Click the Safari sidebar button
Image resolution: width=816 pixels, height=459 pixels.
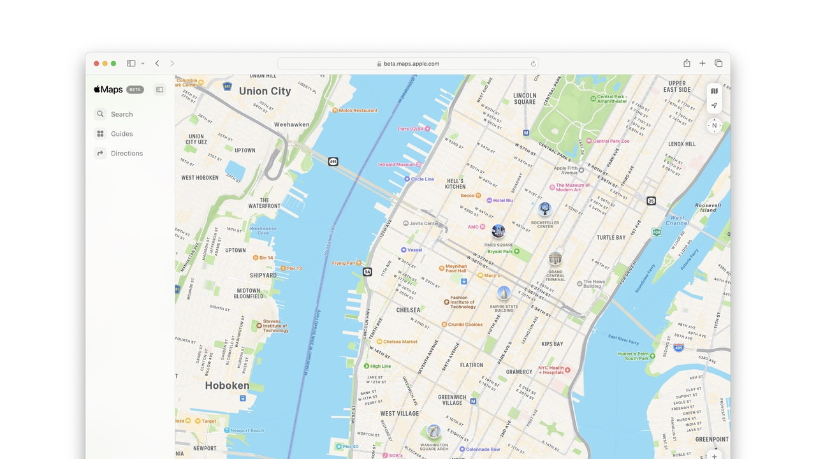point(131,64)
